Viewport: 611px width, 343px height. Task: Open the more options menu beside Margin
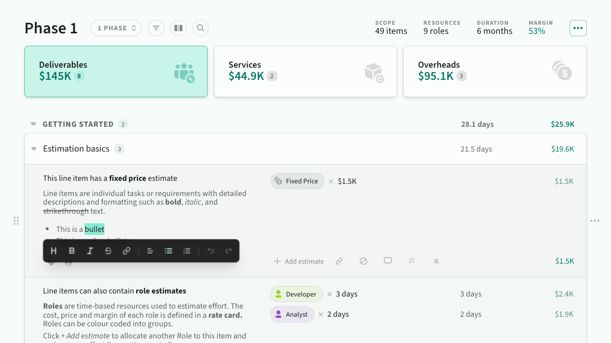pos(578,28)
